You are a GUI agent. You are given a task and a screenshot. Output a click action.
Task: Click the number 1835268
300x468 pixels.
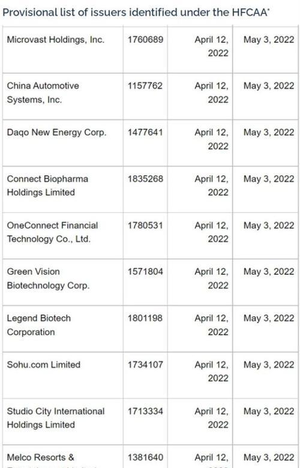coord(145,179)
